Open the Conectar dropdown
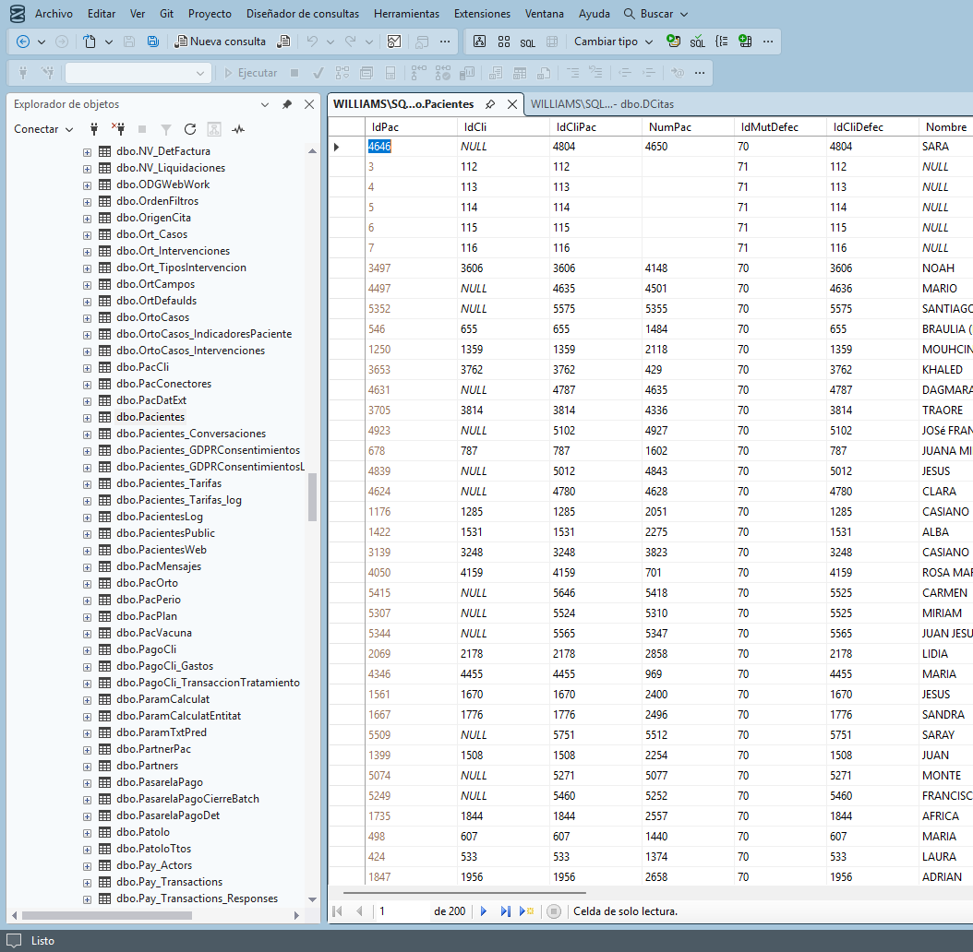This screenshot has width=973, height=952. 43,129
